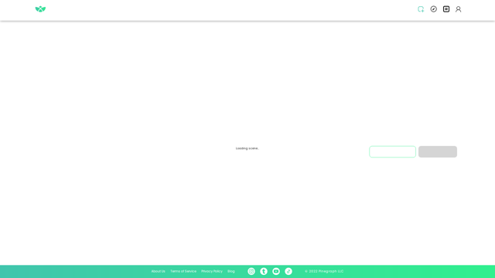The width and height of the screenshot is (495, 278).
Task: Click the green Pinegraph leaf logo
Action: tap(40, 9)
